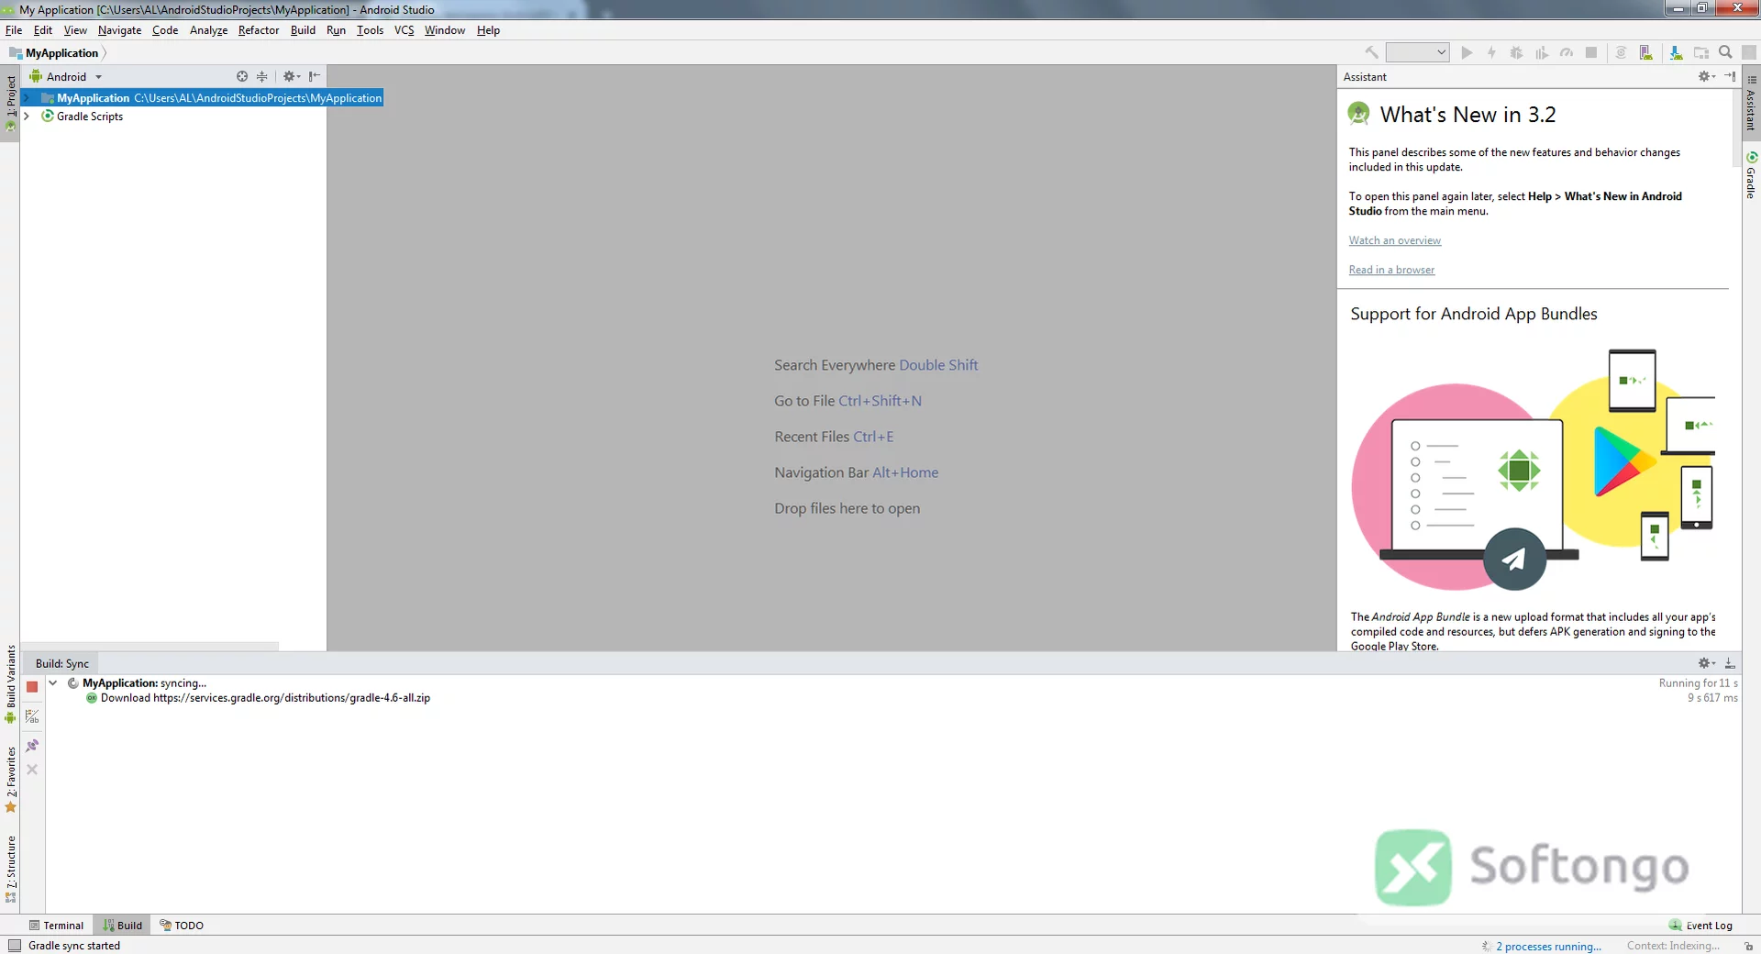The image size is (1761, 954).
Task: Open the Project panel settings gear dropdown
Action: point(292,76)
